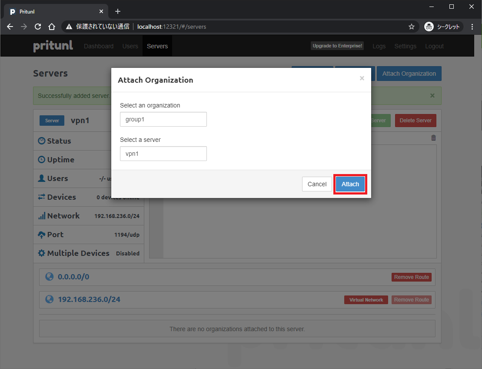The height and width of the screenshot is (369, 482).
Task: Open the Chrome three-dot menu
Action: click(x=472, y=27)
